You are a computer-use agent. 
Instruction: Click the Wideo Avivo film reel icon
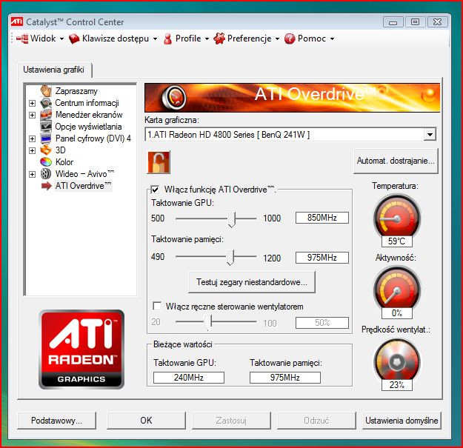point(46,174)
